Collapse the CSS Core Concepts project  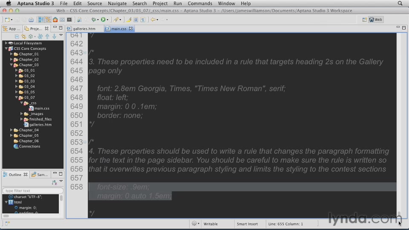coord(6,49)
